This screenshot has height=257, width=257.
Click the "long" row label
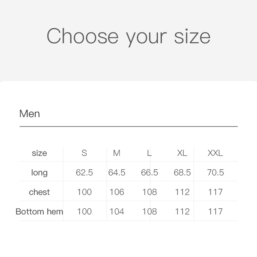[39, 173]
